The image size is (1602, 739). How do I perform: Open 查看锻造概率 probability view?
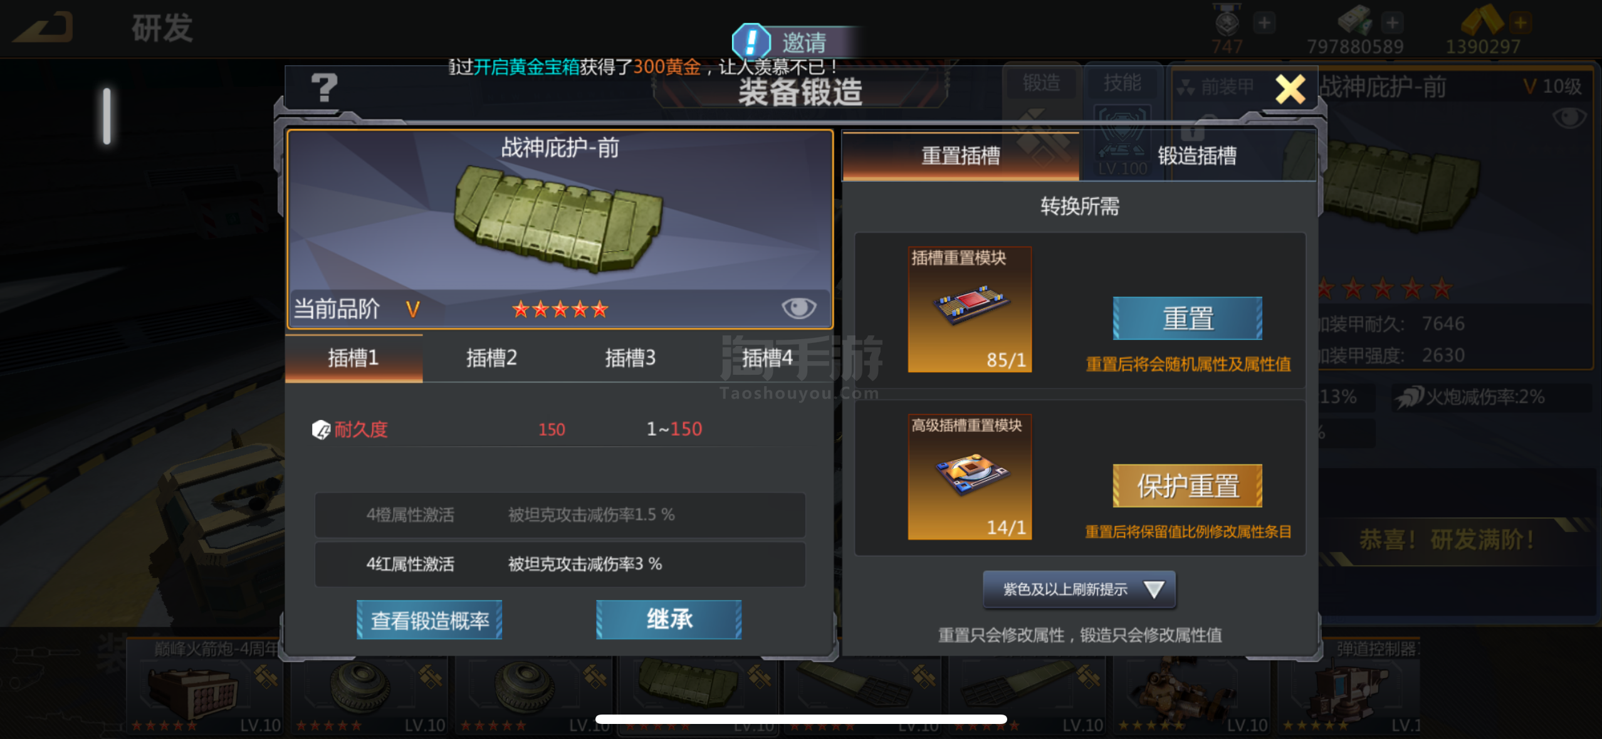point(429,620)
